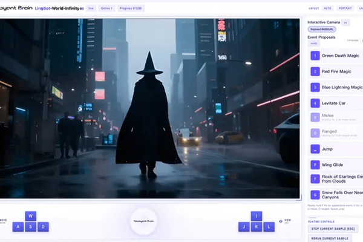
Task: Switch layout to Portrait
Action: 345,8
